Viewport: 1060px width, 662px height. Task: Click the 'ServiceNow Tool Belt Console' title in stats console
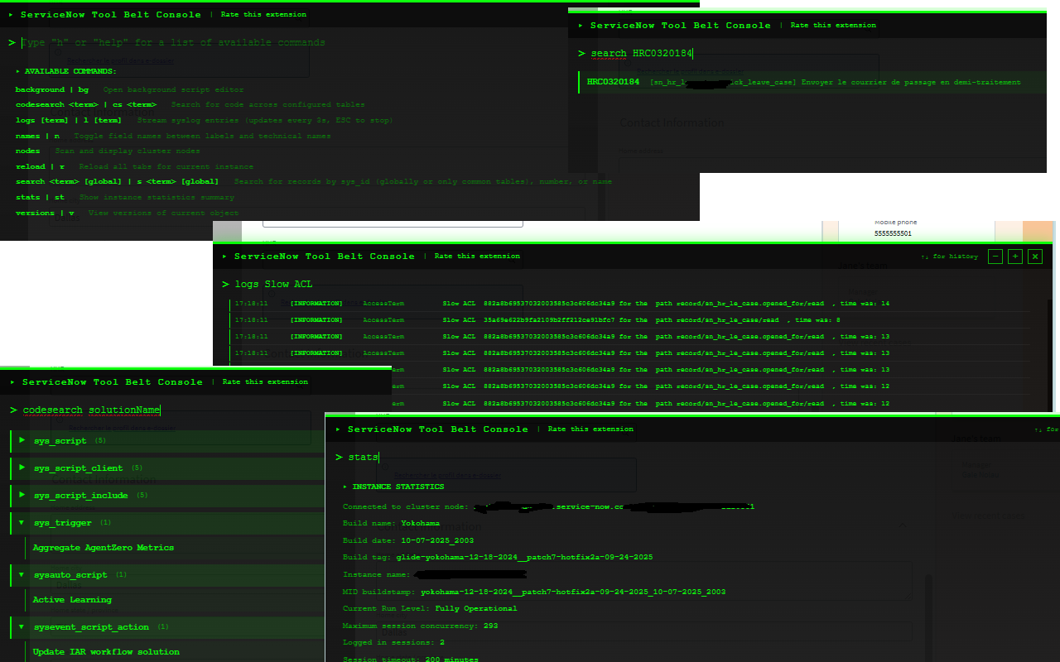coord(437,429)
